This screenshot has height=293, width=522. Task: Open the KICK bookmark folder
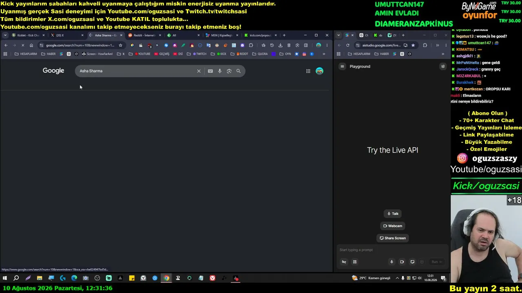pyautogui.click(x=219, y=54)
